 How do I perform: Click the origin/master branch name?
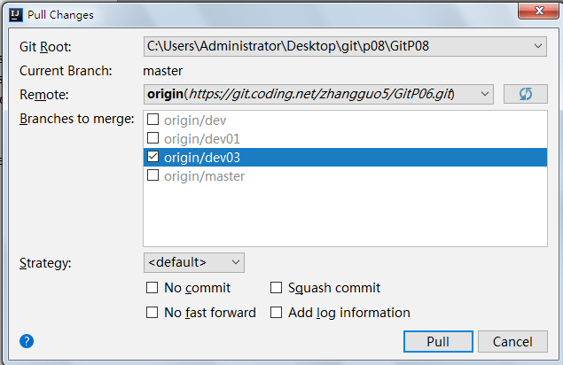(205, 176)
